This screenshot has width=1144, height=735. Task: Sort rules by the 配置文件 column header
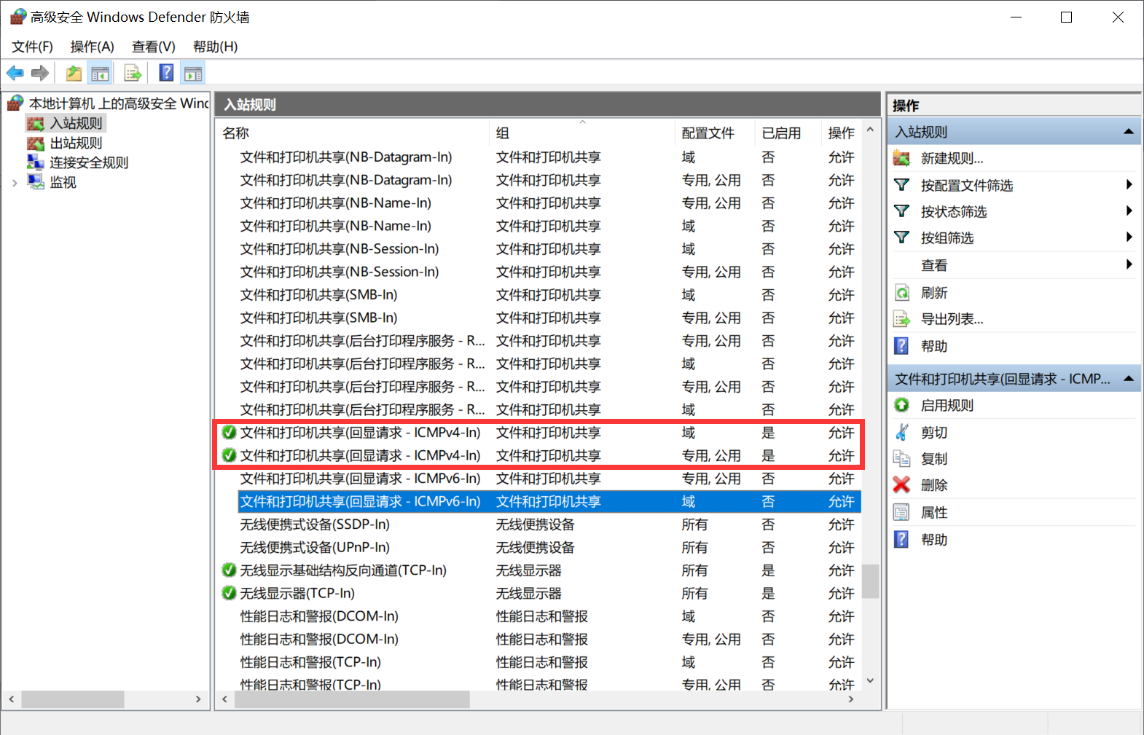716,133
